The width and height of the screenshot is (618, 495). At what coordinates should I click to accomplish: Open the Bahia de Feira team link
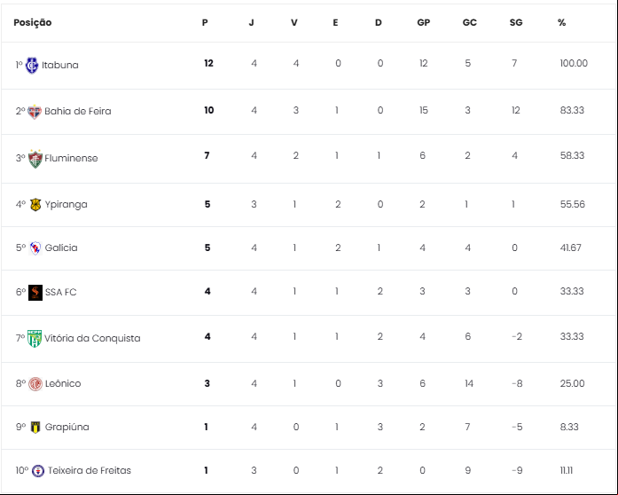pyautogui.click(x=78, y=111)
